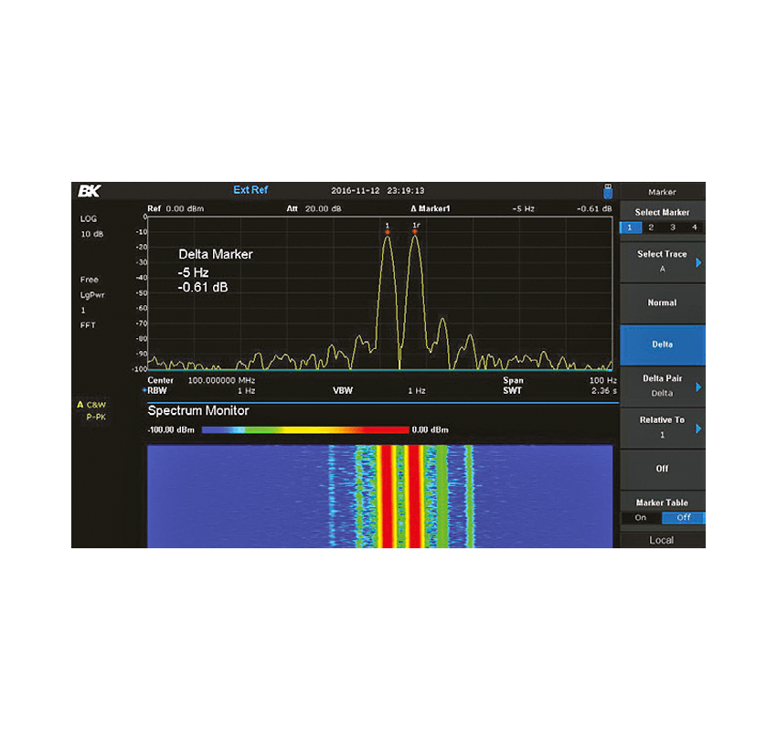Click inside the spectrogram waterfall display

coord(380,496)
